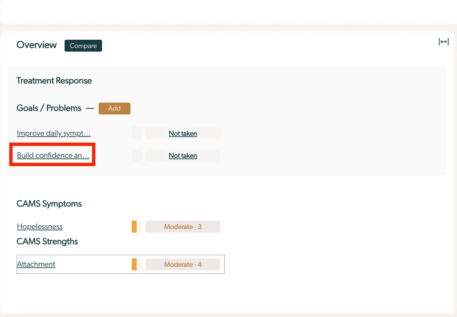Click the expand panel width icon
The image size is (457, 317).
[x=443, y=42]
